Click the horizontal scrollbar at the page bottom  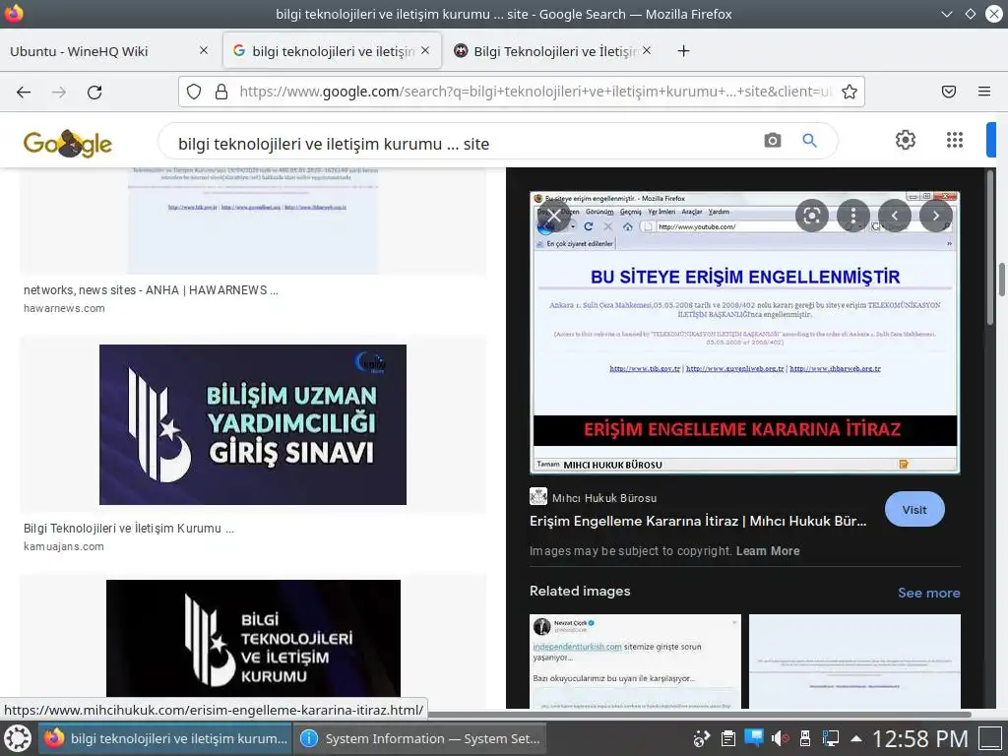click(700, 714)
